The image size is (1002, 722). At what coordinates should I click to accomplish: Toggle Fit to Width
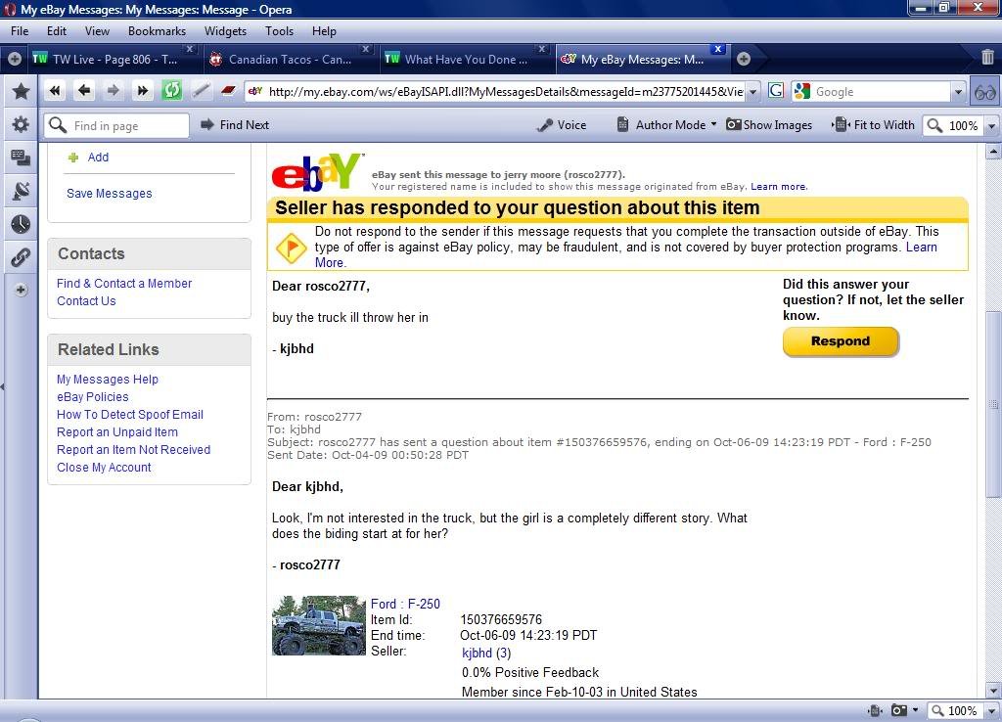[x=873, y=125]
